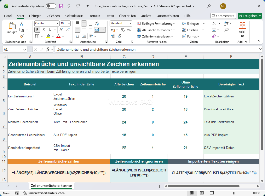The image size is (265, 196).
Task: Toggle align text right
Action: (90, 30)
